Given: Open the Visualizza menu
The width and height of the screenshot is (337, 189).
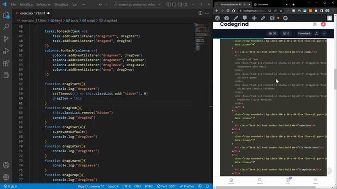Looking at the screenshot, I should coord(61,4).
